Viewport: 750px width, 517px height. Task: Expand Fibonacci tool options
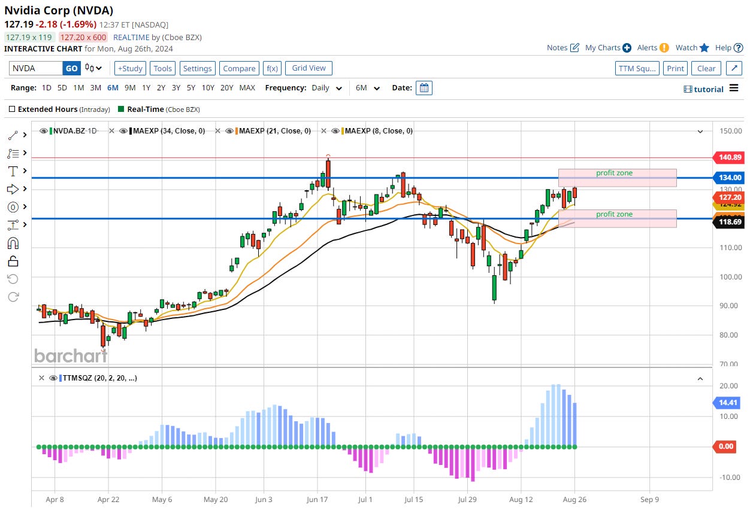point(25,153)
